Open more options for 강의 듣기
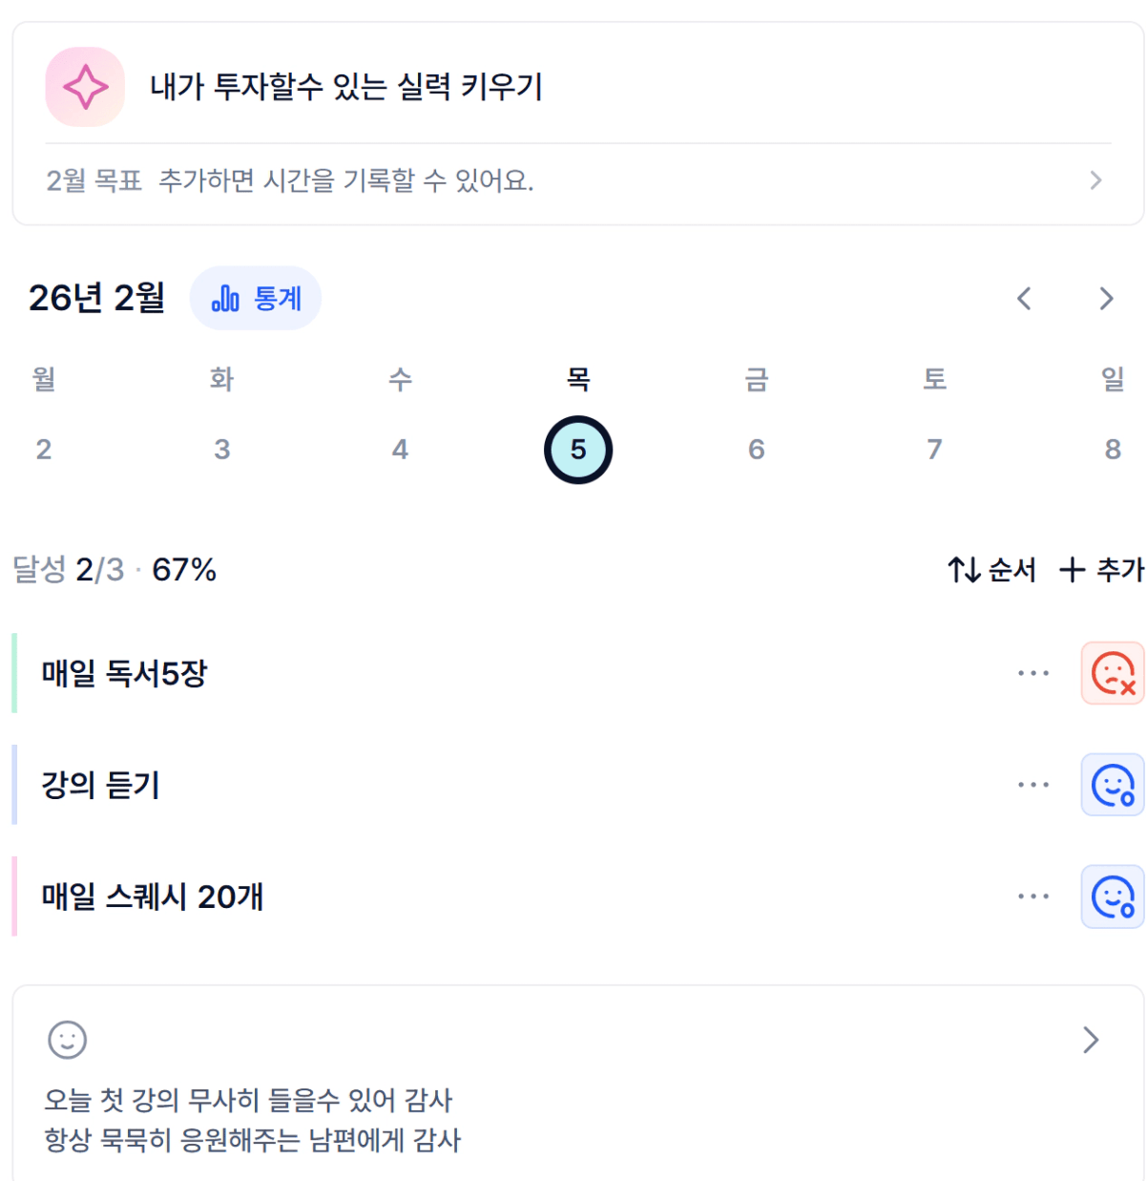 [x=1032, y=785]
